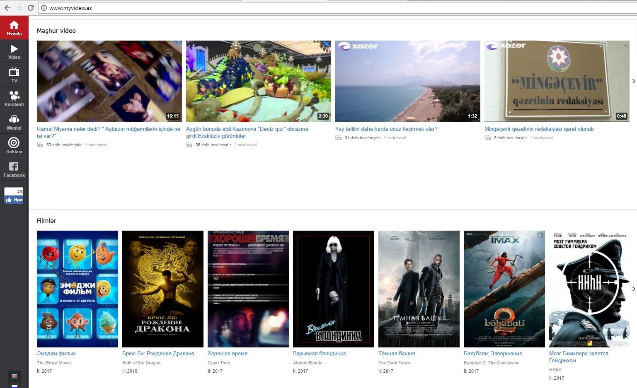Open the Эмоджи фильм poster

coord(78,289)
